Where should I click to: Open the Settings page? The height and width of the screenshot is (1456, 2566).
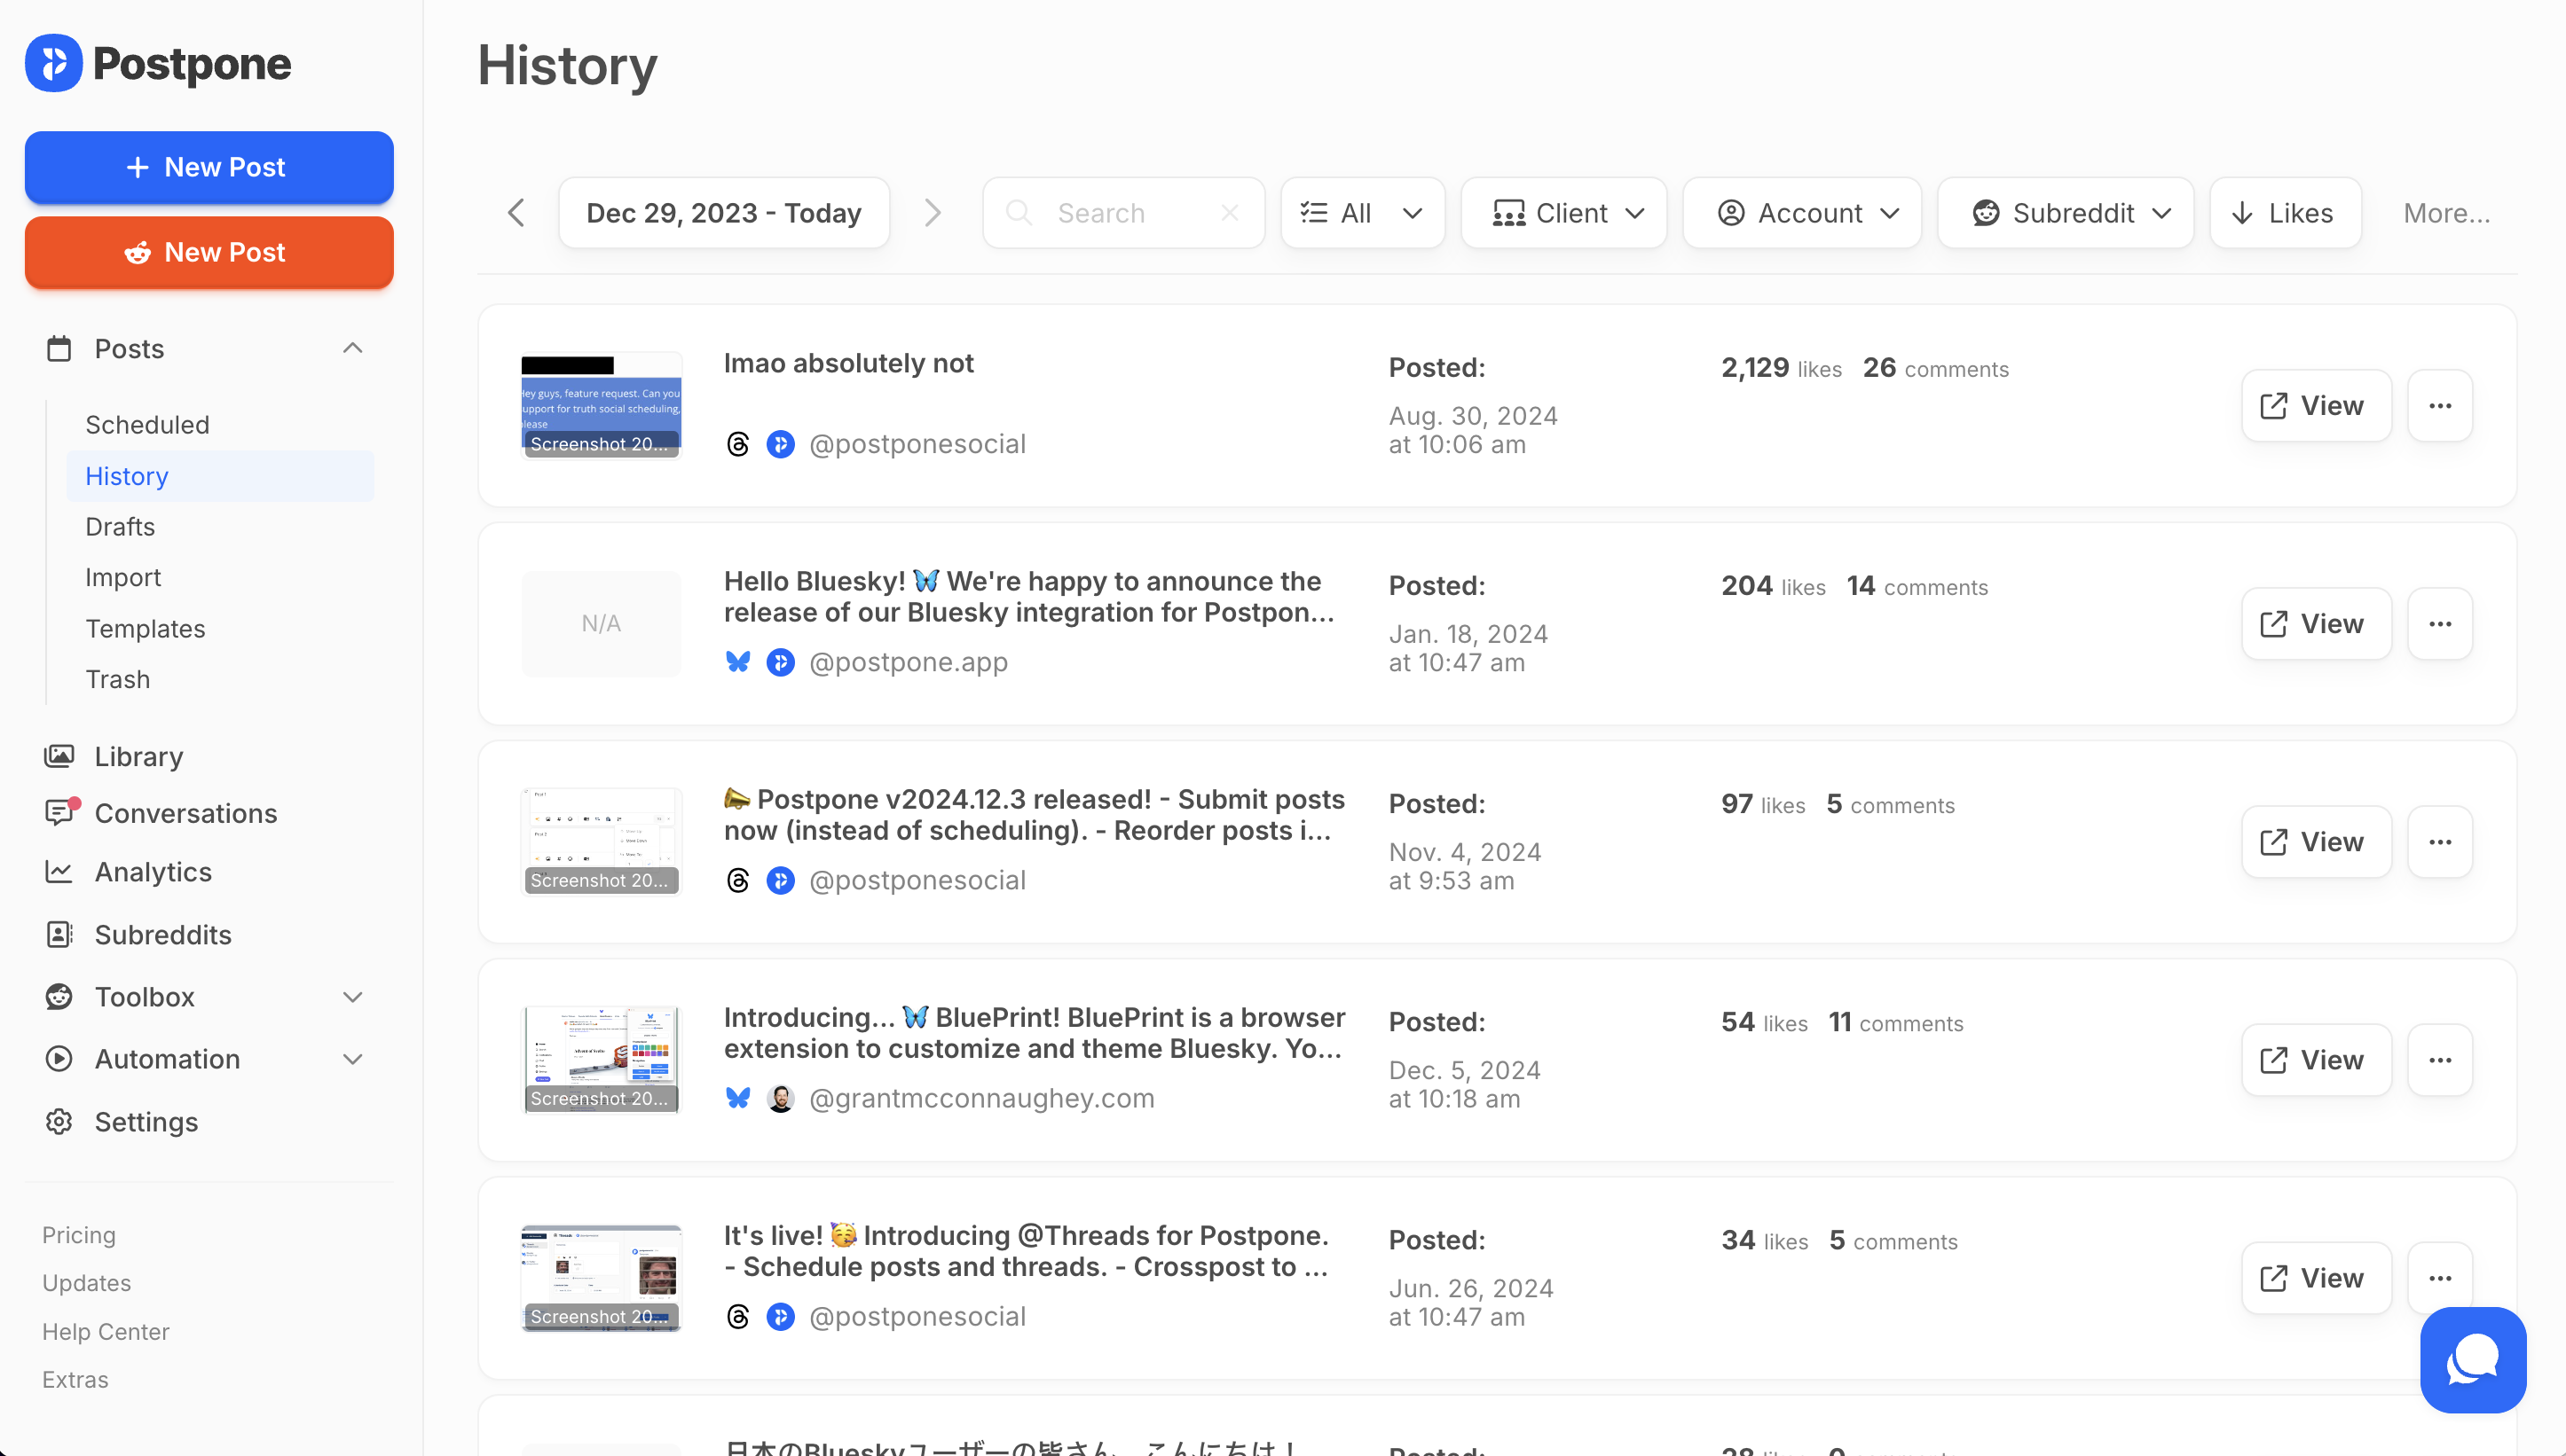[x=146, y=1121]
